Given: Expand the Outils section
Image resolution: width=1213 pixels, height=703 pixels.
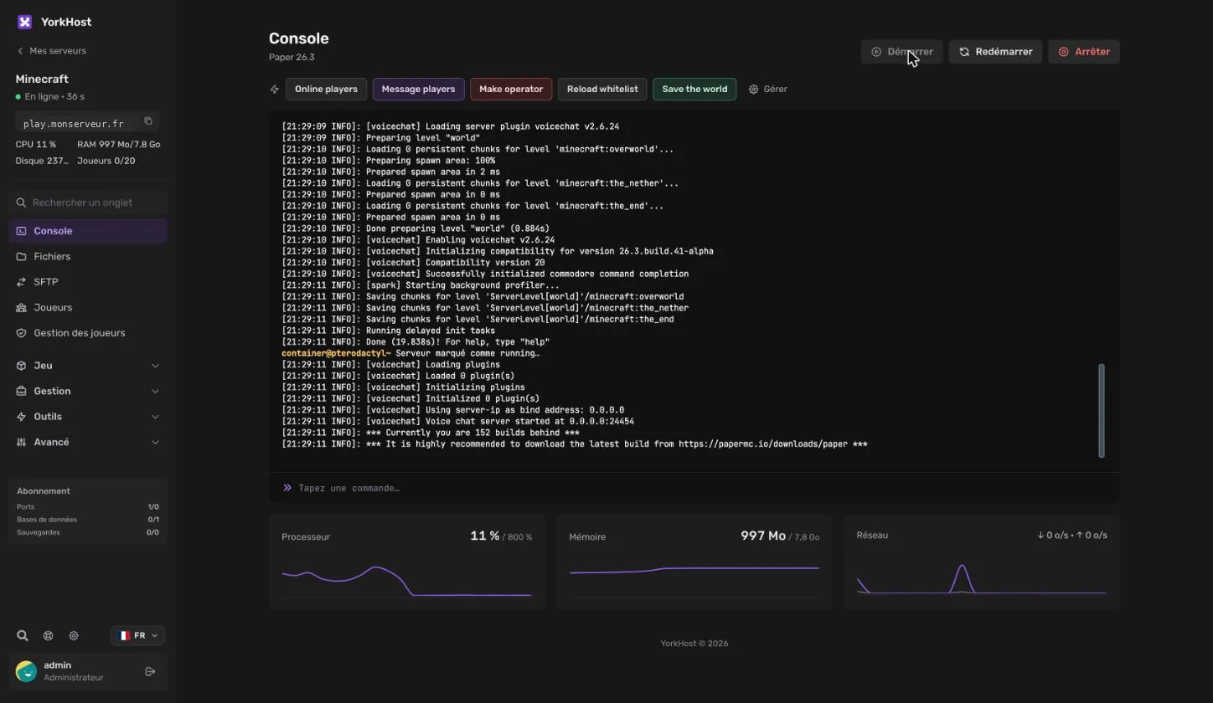Looking at the screenshot, I should tap(88, 417).
